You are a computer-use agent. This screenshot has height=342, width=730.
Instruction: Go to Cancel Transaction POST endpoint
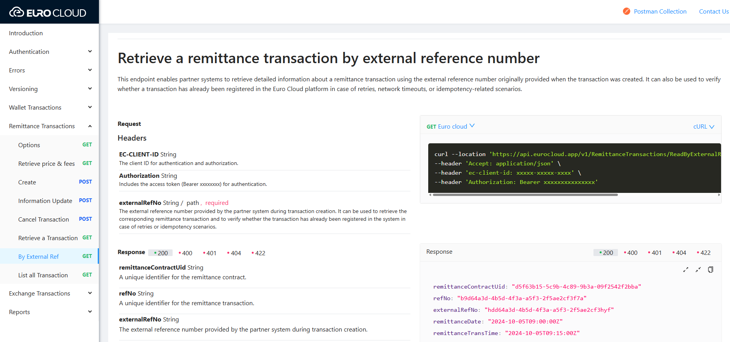(x=43, y=219)
